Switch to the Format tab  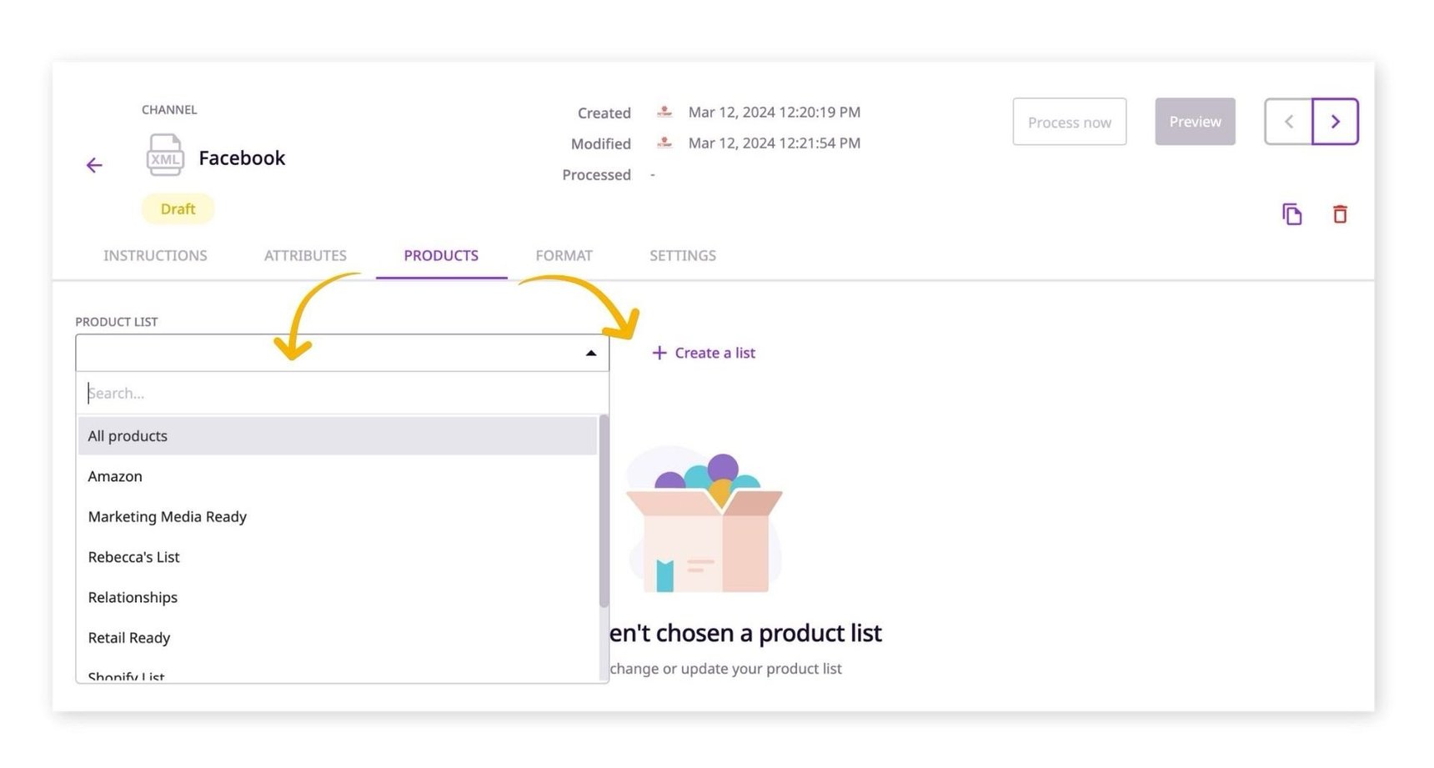coord(564,255)
